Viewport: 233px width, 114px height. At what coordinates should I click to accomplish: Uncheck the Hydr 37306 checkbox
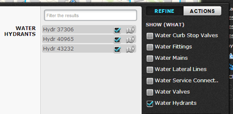pos(117,30)
